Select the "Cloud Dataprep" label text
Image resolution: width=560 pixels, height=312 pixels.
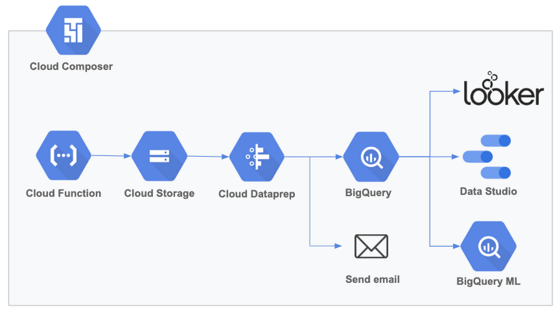click(257, 194)
